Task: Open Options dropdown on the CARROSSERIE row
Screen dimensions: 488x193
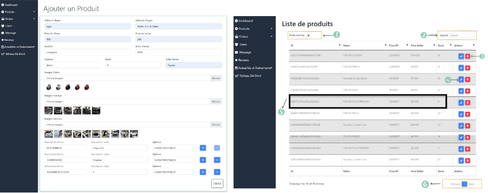Action: (174, 160)
